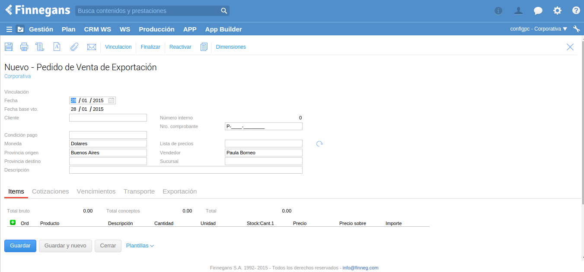Add a new item row with green plus
This screenshot has height=272, width=584.
[x=13, y=222]
